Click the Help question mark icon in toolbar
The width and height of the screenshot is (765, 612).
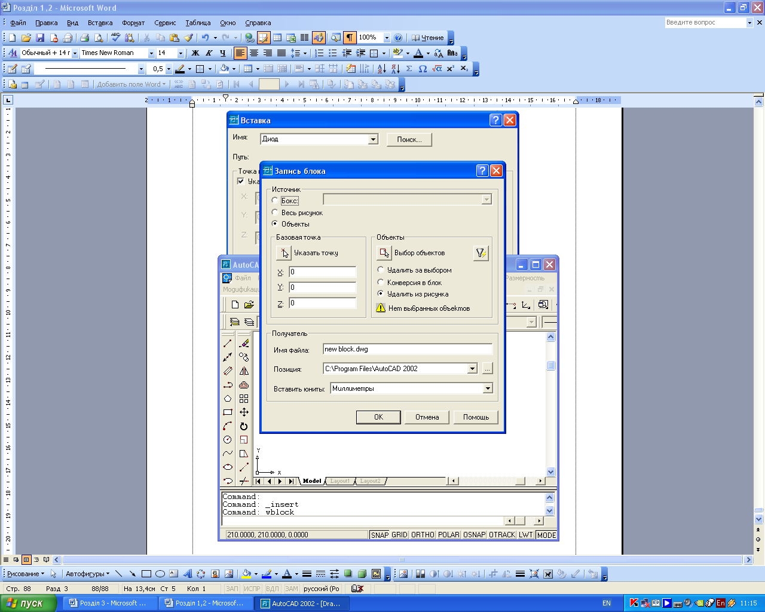coord(399,38)
